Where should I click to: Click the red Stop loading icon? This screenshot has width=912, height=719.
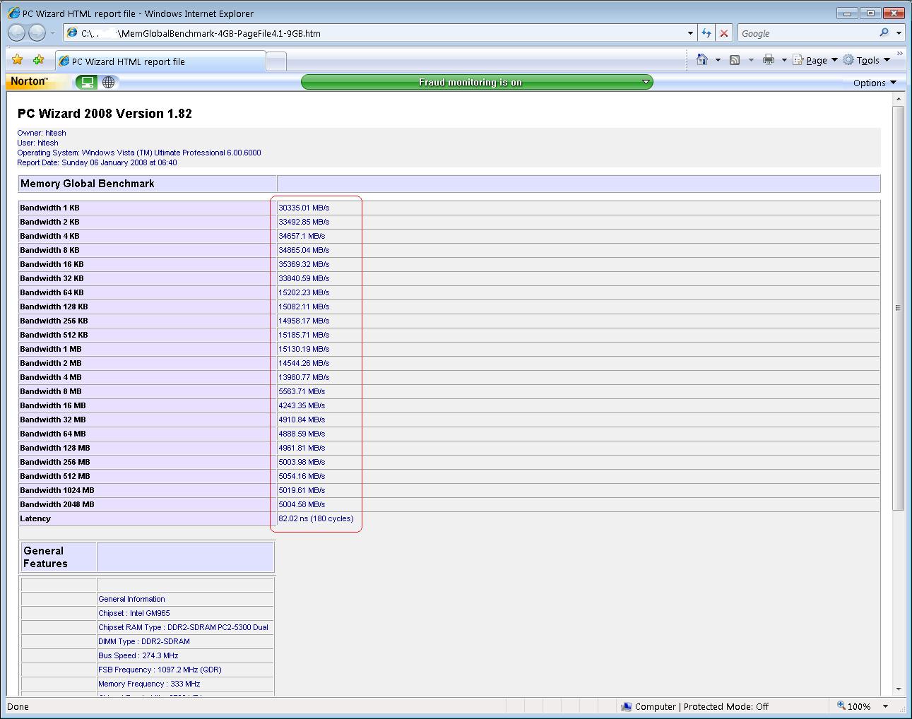point(724,33)
